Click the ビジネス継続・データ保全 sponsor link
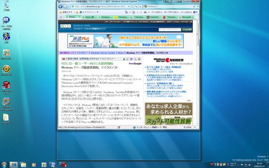The image size is (269, 168). click(x=164, y=67)
